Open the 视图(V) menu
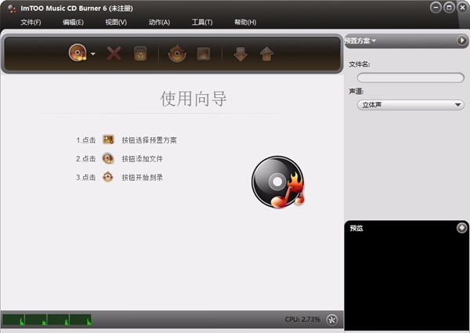The height and width of the screenshot is (333, 470). [x=116, y=22]
